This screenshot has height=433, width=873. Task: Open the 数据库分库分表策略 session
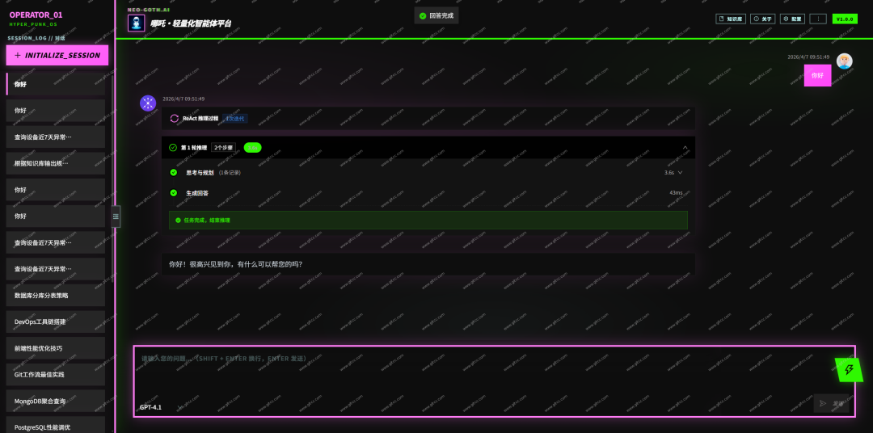pos(56,295)
